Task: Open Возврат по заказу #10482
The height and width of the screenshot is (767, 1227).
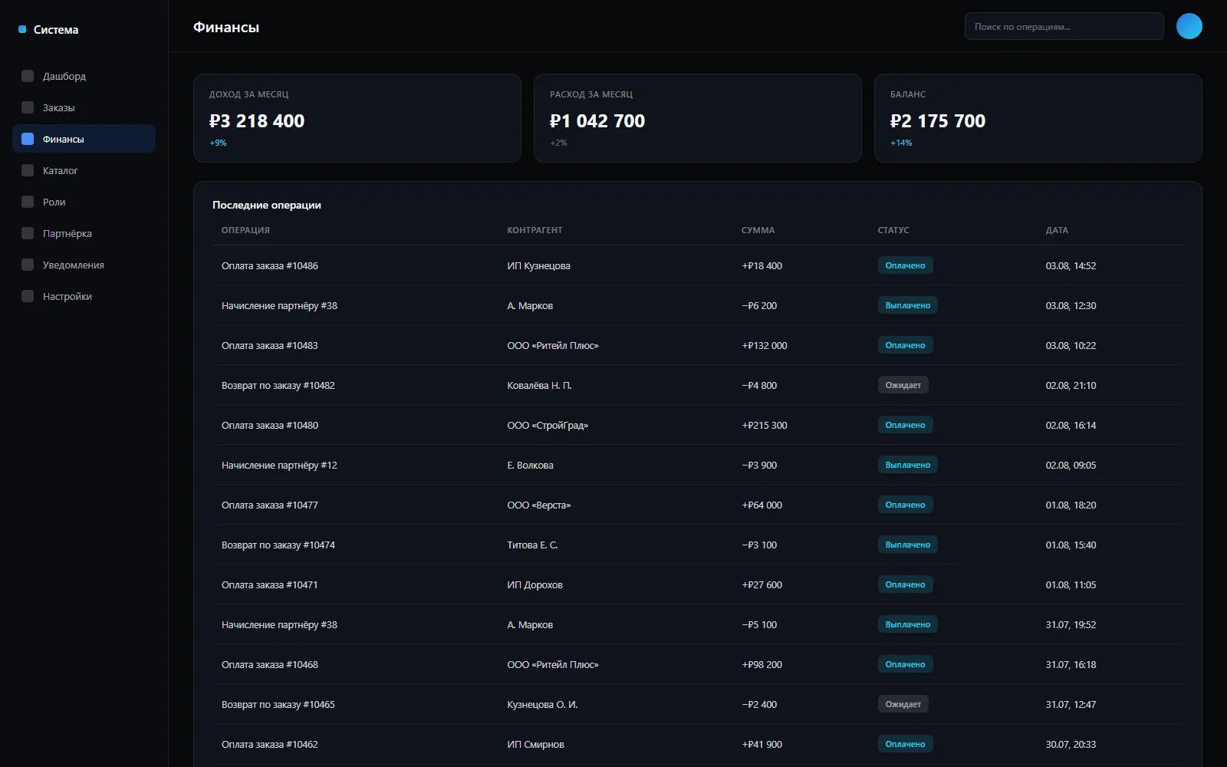Action: pos(278,385)
